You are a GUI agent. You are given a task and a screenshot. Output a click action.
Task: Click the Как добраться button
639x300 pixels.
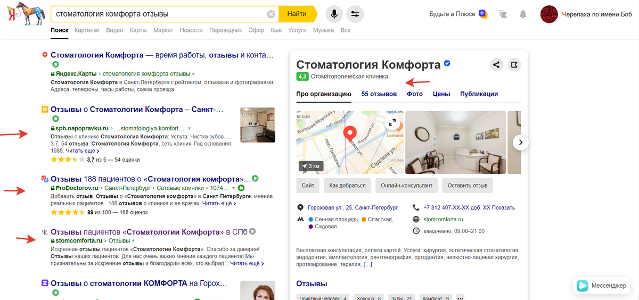(x=347, y=186)
